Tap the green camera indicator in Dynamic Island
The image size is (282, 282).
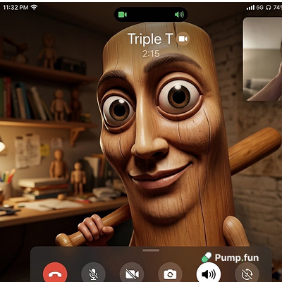(123, 15)
